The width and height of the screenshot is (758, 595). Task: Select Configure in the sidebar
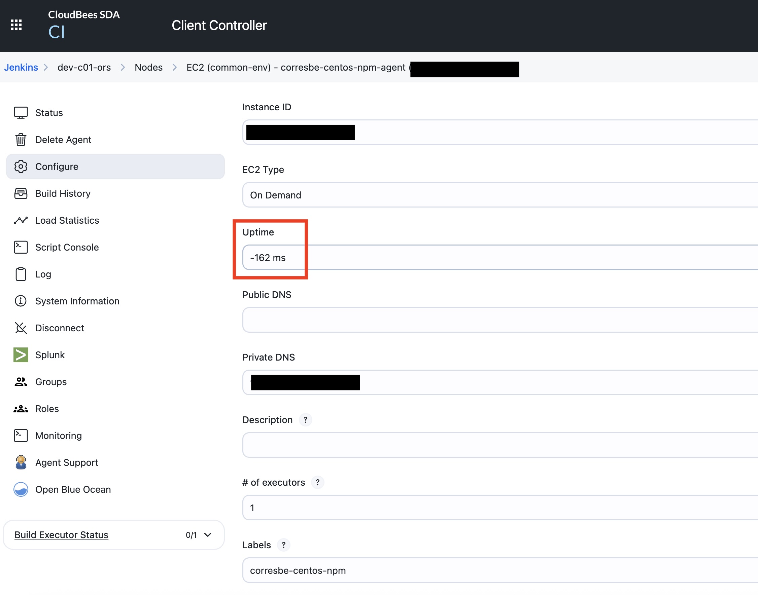(115, 166)
